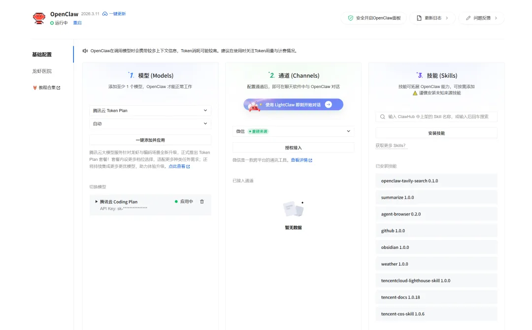Click the search magnifier icon in Skills

click(383, 117)
